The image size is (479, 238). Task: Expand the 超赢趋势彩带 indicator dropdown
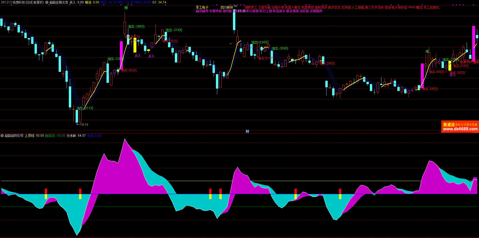2,136
